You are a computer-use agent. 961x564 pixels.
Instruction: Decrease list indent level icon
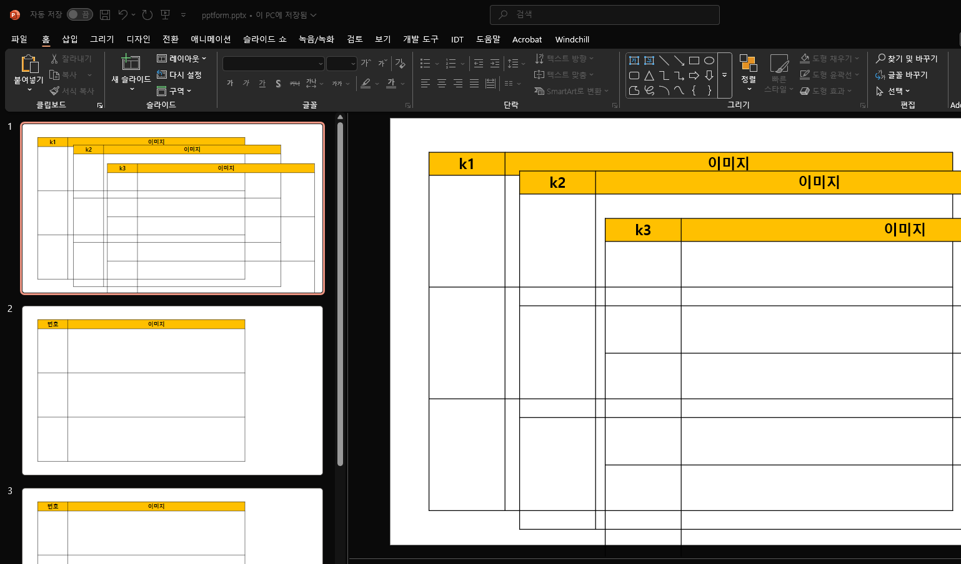pyautogui.click(x=479, y=63)
